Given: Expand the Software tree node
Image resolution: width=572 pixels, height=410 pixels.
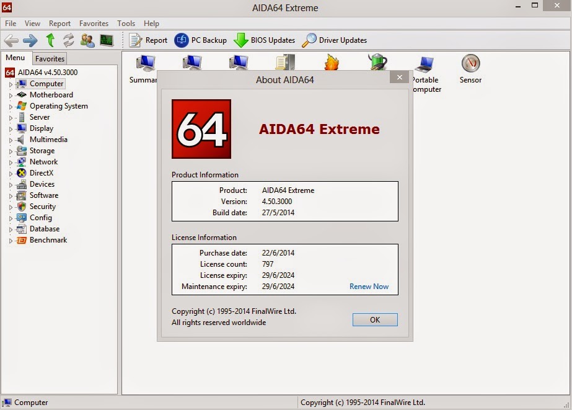Looking at the screenshot, I should [11, 196].
